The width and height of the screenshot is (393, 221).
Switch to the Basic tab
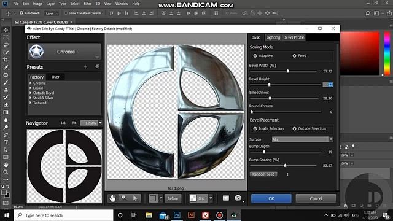255,37
